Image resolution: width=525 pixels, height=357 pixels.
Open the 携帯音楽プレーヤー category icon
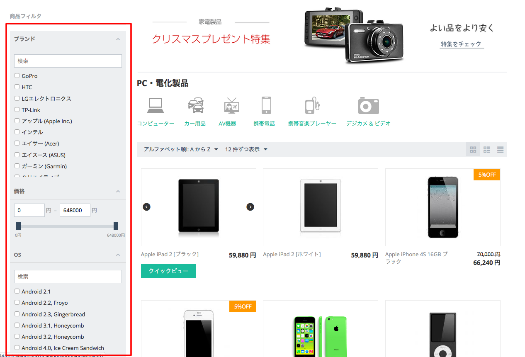[x=312, y=106]
